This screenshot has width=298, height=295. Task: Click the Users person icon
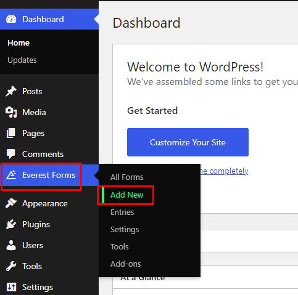(x=11, y=245)
